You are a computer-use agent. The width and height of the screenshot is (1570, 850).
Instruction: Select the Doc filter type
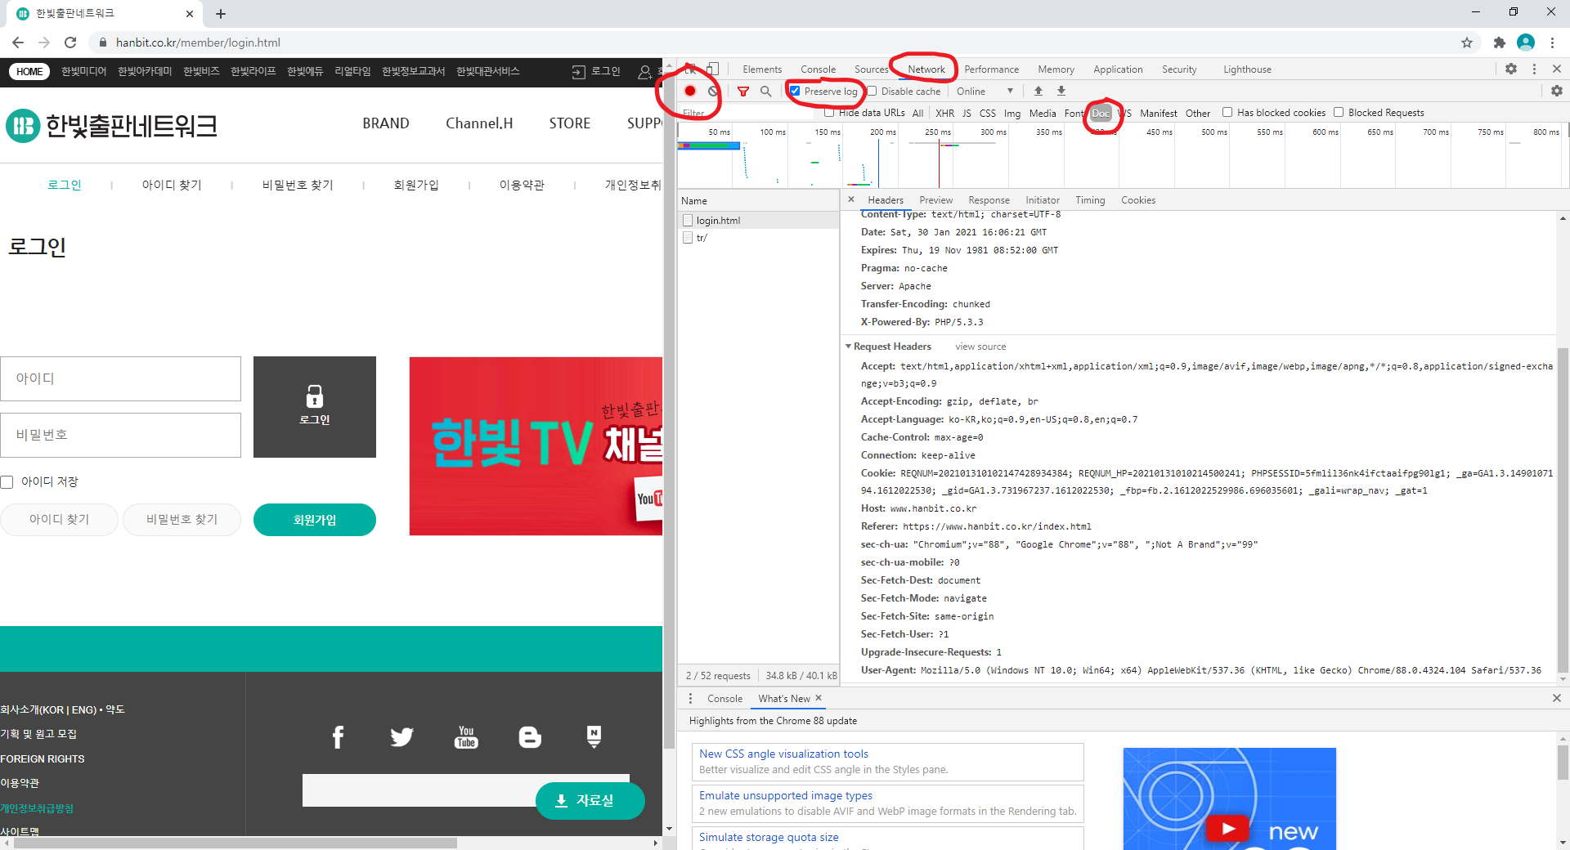pyautogui.click(x=1101, y=113)
